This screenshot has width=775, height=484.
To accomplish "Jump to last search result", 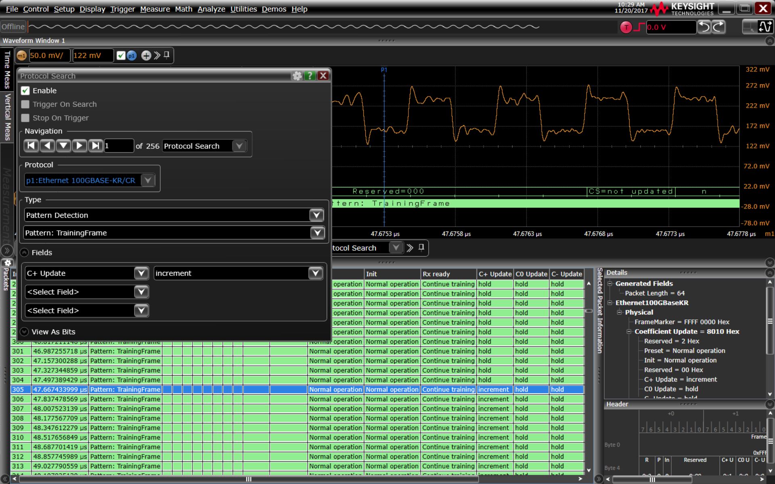I will click(x=96, y=146).
